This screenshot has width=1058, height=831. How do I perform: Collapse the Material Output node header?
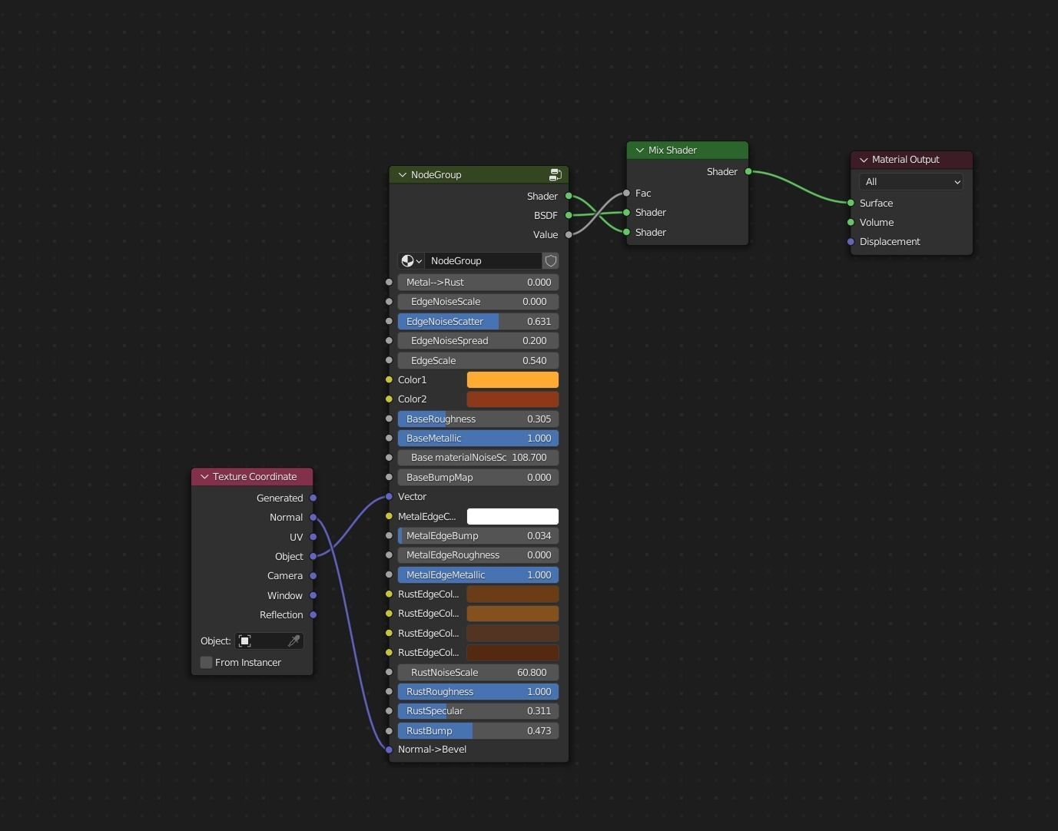(864, 159)
